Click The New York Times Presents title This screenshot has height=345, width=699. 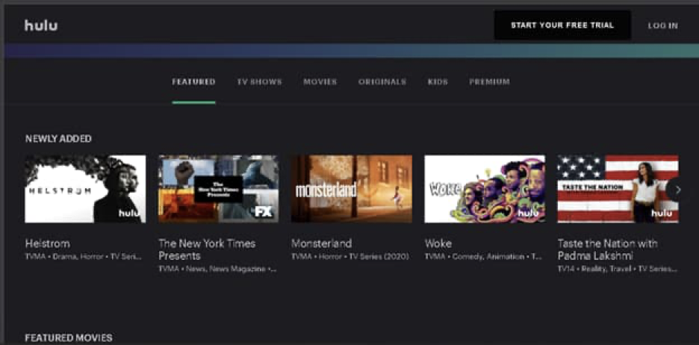[x=207, y=249]
